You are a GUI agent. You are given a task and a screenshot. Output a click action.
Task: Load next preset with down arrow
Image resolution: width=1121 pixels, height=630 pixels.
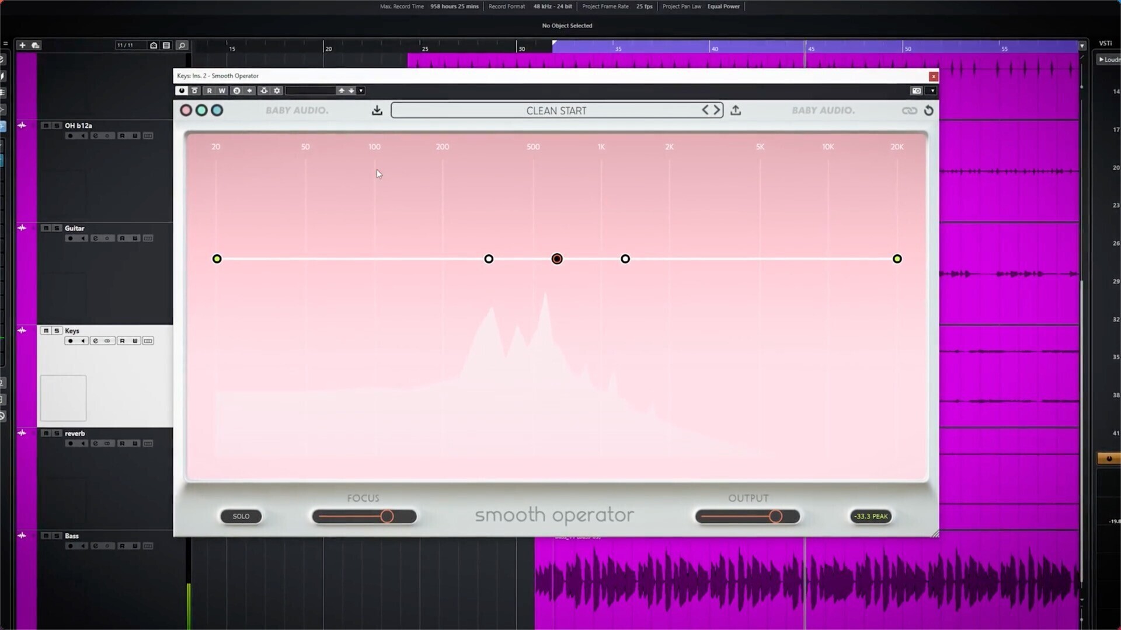(351, 90)
